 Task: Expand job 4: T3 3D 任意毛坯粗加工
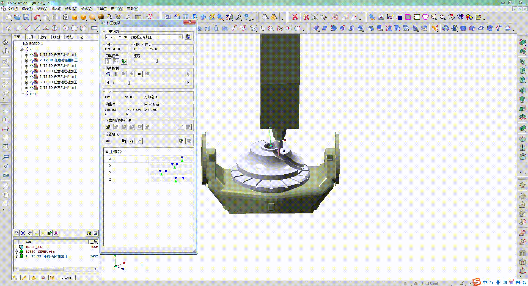point(26,71)
